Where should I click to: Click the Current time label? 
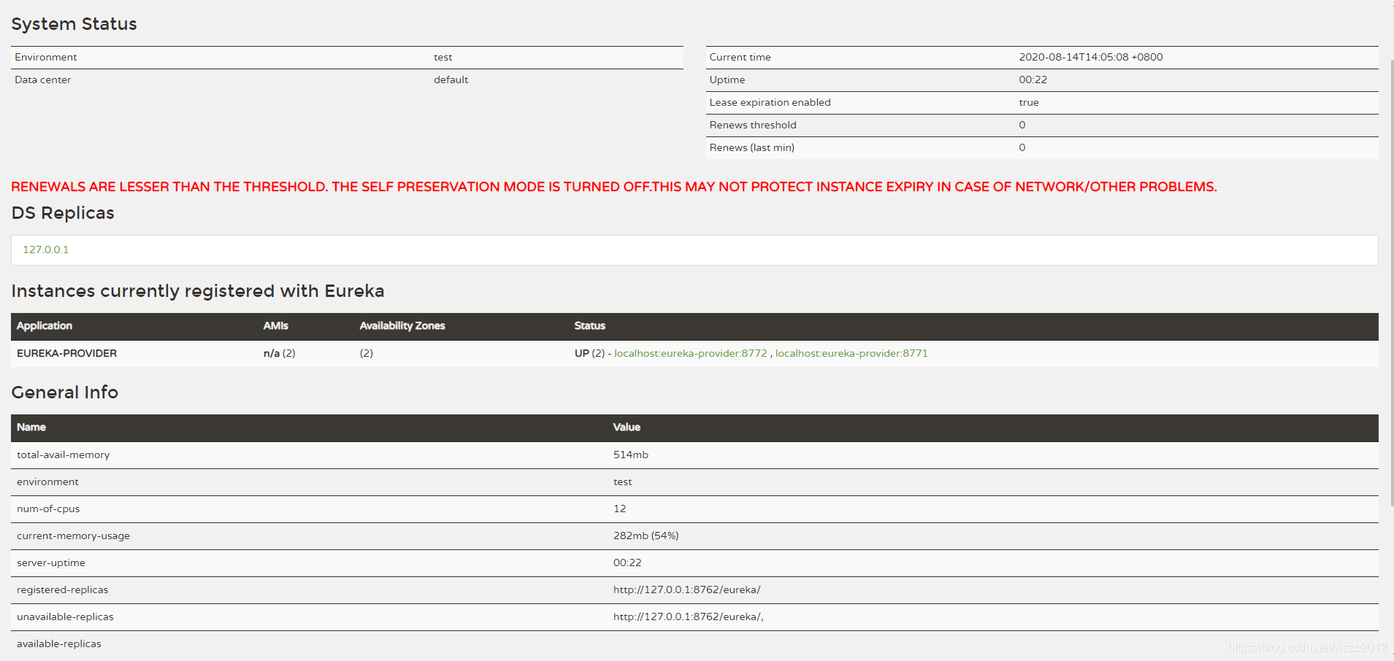coord(740,58)
